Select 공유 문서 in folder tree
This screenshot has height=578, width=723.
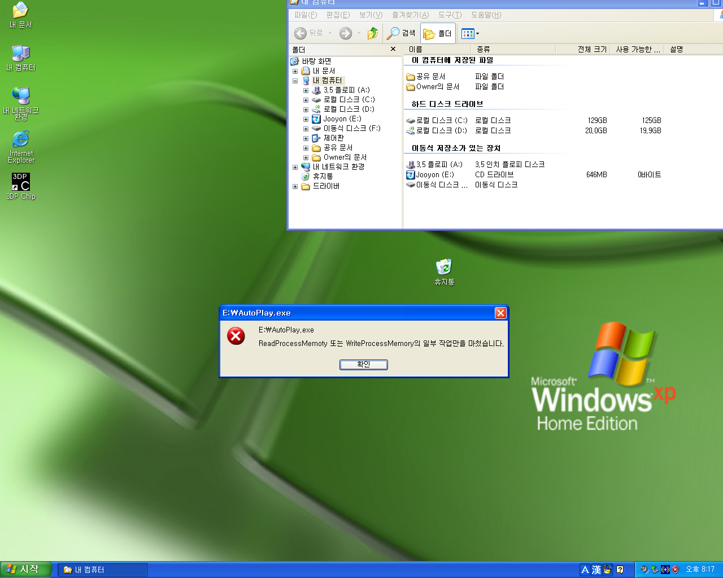(x=332, y=148)
